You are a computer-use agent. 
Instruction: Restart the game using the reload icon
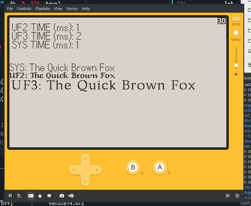(x=19, y=196)
